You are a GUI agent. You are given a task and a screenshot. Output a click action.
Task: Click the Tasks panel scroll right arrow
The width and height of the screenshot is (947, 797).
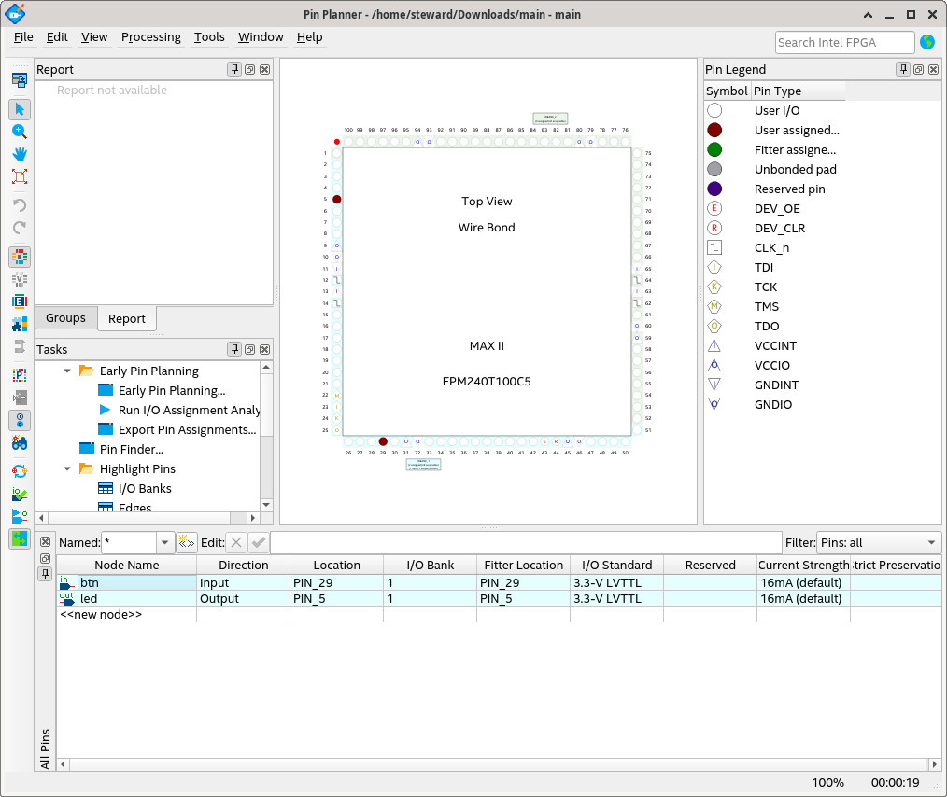[253, 518]
